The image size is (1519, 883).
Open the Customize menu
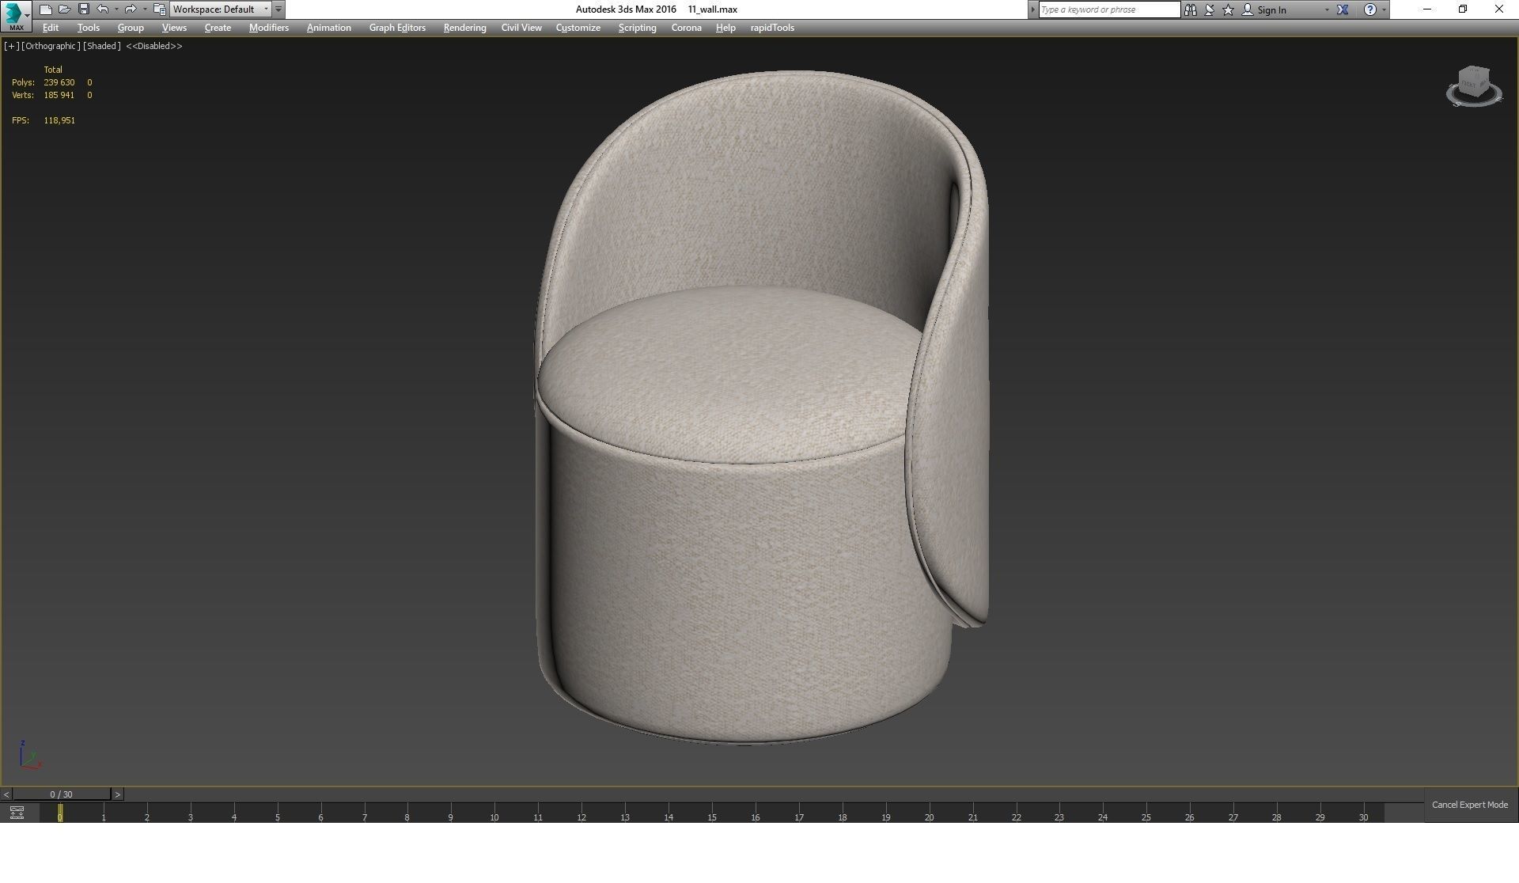(578, 28)
